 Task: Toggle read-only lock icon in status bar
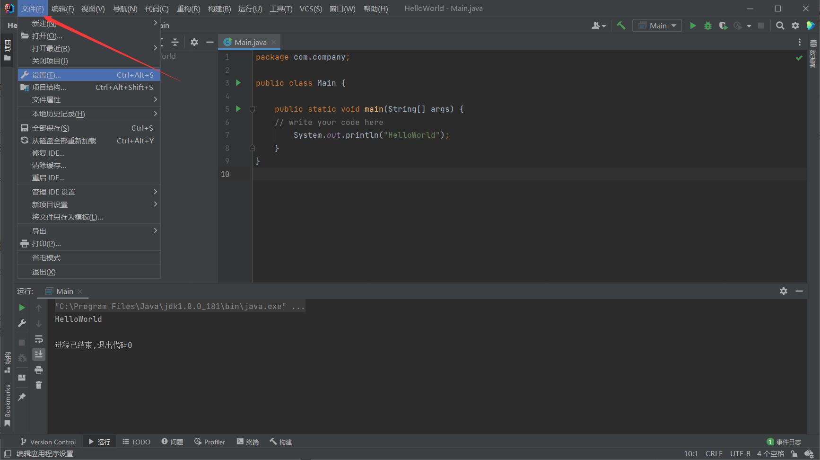click(x=794, y=453)
